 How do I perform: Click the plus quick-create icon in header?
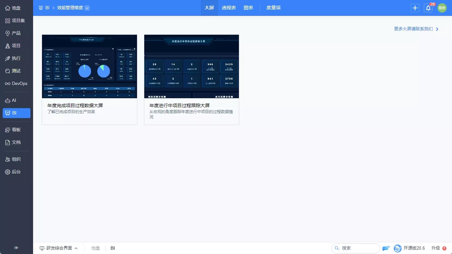415,8
